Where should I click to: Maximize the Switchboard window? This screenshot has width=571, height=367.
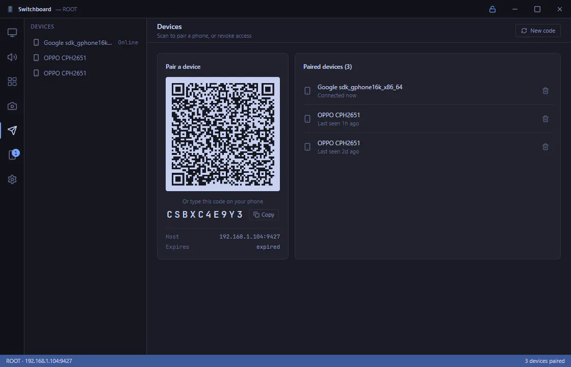pos(537,9)
